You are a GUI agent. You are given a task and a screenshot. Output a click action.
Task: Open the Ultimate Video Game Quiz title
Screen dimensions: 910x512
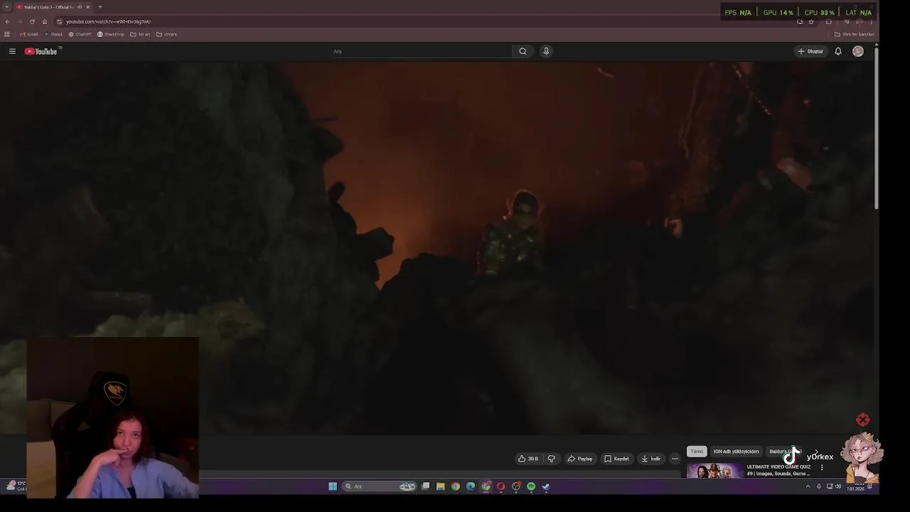pos(778,470)
